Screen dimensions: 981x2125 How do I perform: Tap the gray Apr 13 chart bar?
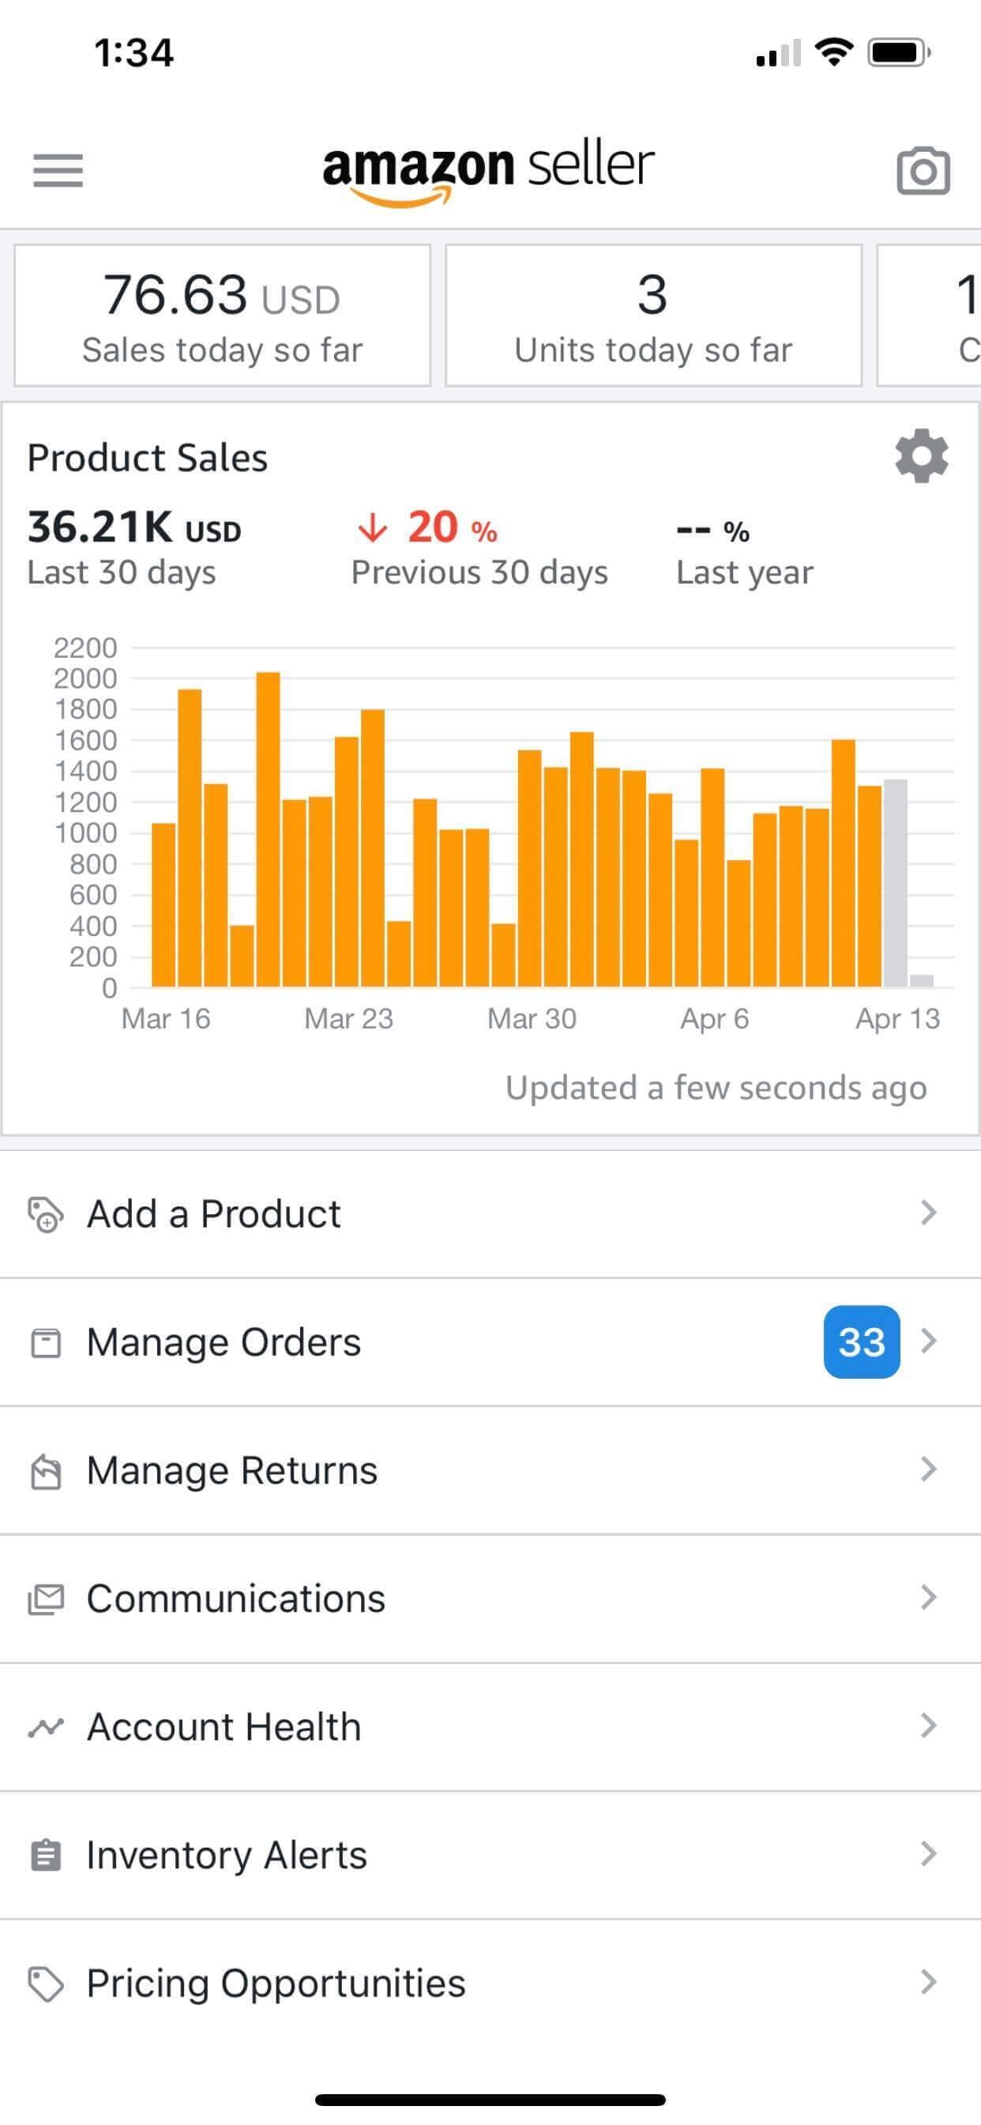(895, 883)
